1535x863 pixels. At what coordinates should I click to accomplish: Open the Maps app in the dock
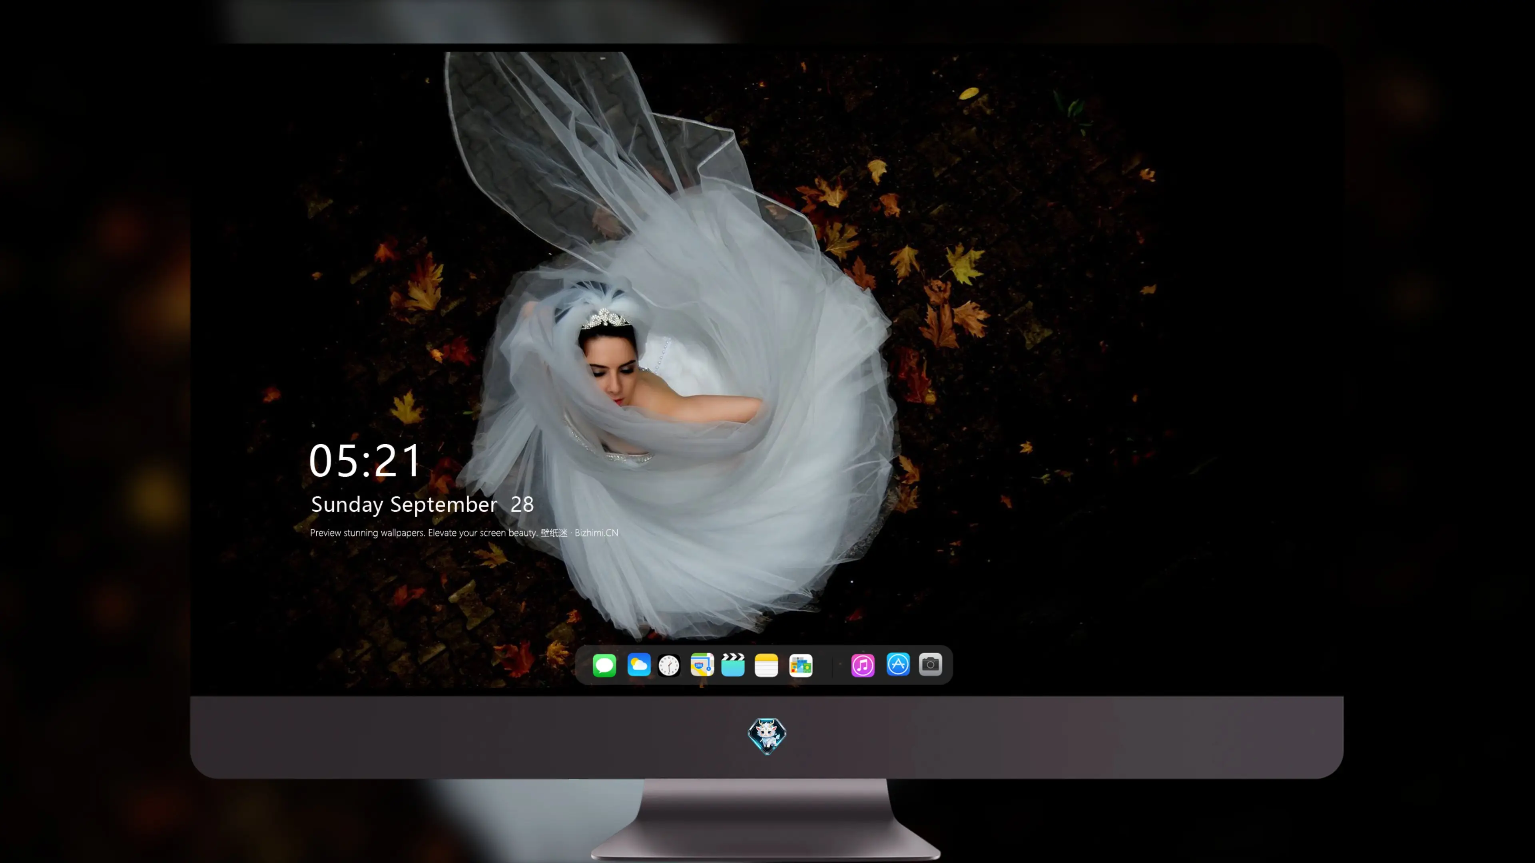point(702,665)
